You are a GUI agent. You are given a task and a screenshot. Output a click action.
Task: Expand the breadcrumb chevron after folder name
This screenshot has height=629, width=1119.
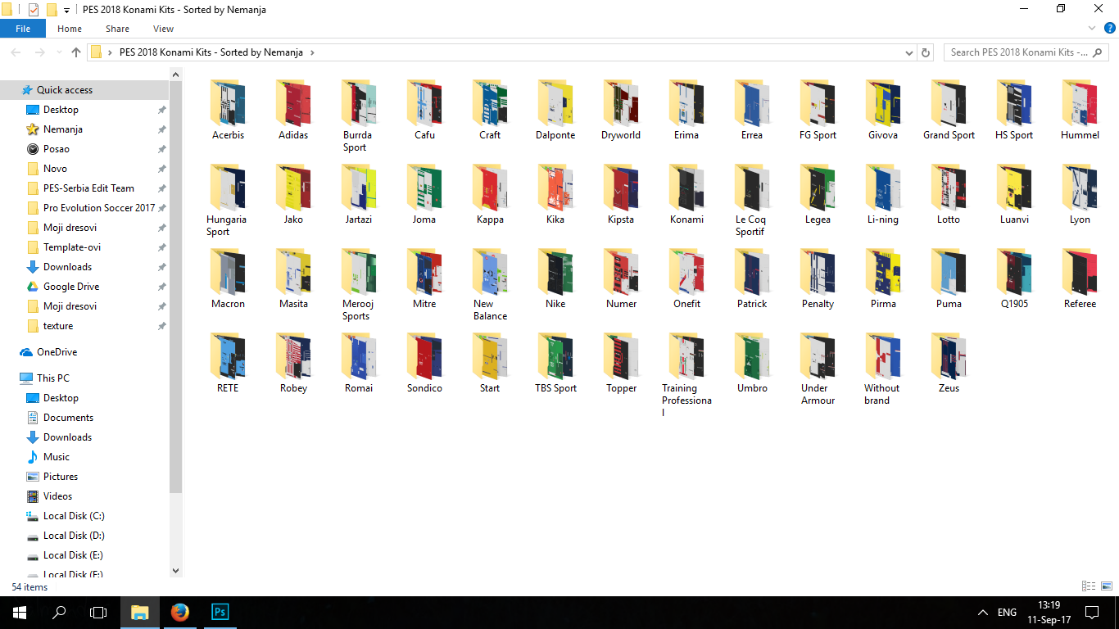[312, 52]
